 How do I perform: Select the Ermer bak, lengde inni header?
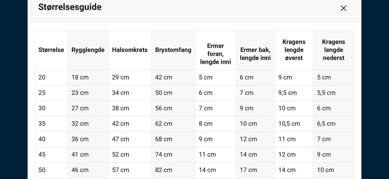[x=255, y=54]
